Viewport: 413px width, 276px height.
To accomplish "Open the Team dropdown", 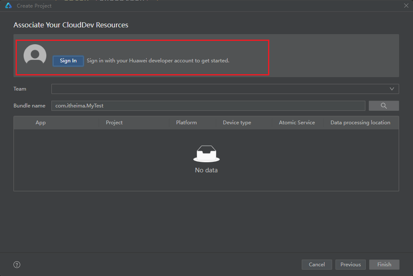I will pos(225,89).
